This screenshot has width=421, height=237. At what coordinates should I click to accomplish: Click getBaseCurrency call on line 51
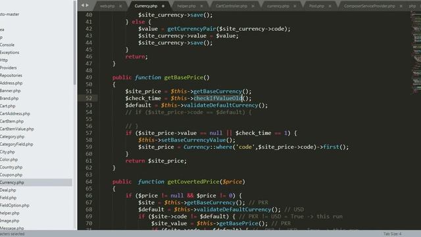coord(218,92)
